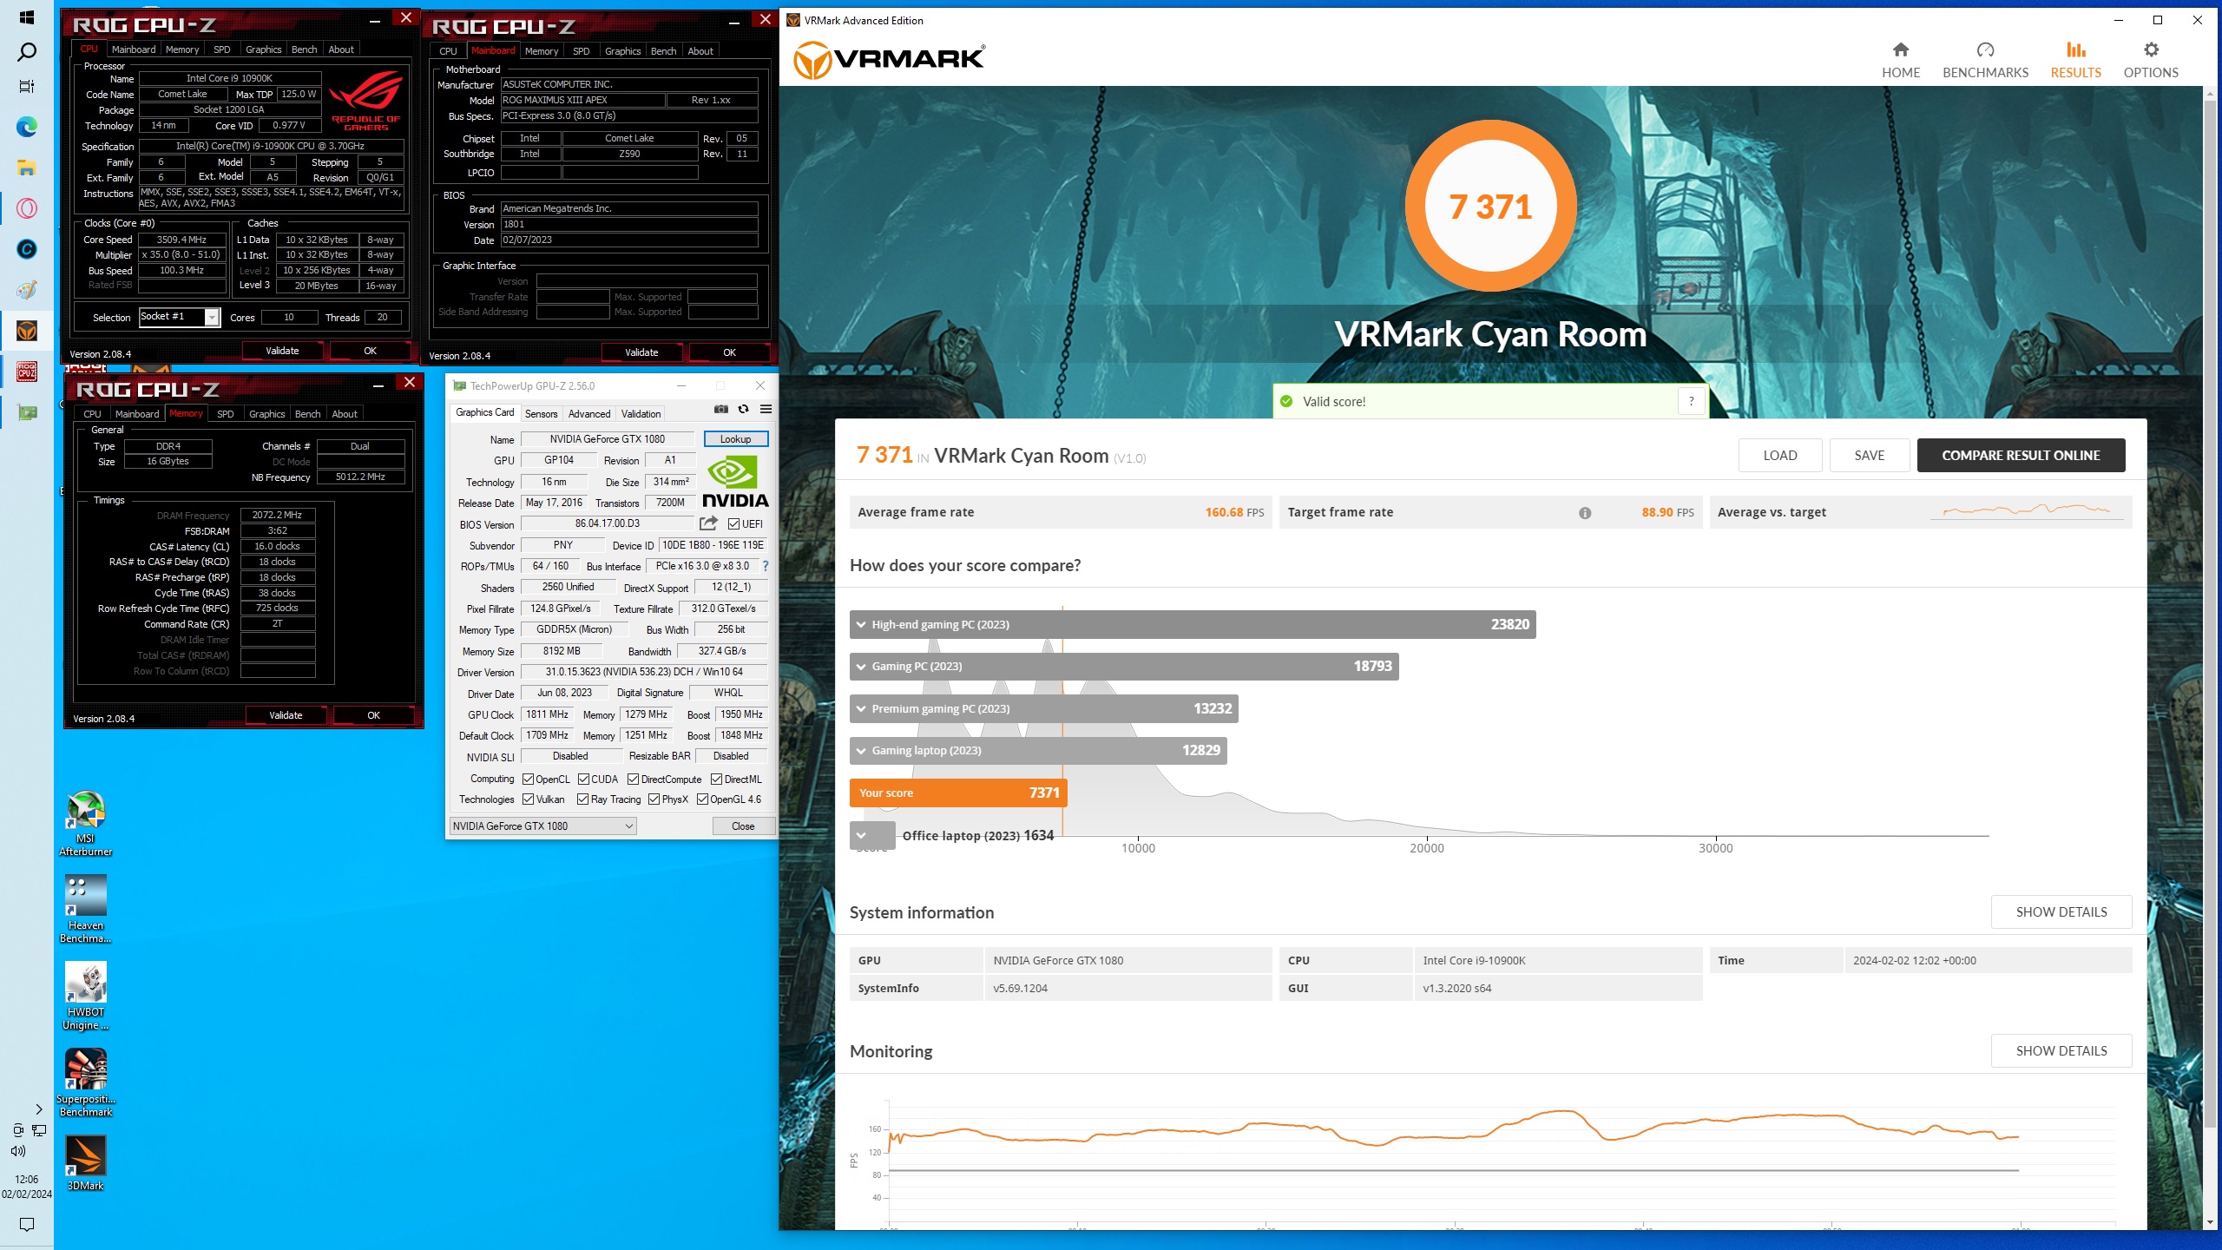Click COMPARE RESULT ONLINE button

(x=2021, y=456)
